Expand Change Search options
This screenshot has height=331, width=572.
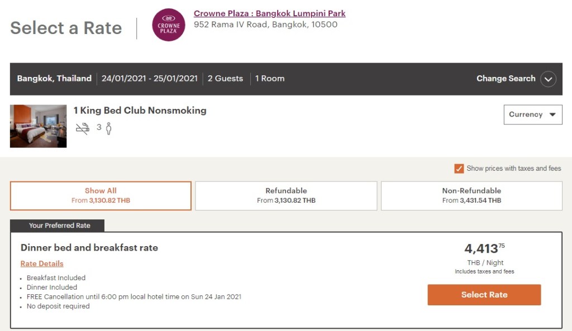(x=506, y=79)
